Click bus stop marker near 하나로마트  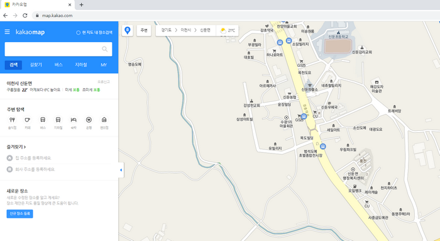click(x=280, y=42)
